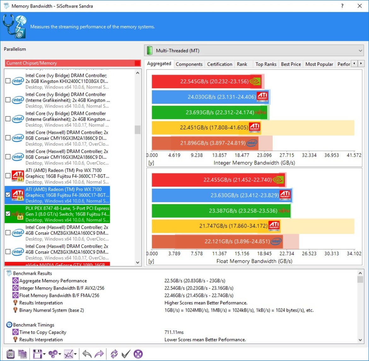The width and height of the screenshot is (369, 361).
Task: Click the NVIDIA logo on the integer red bar
Action: coord(255,81)
